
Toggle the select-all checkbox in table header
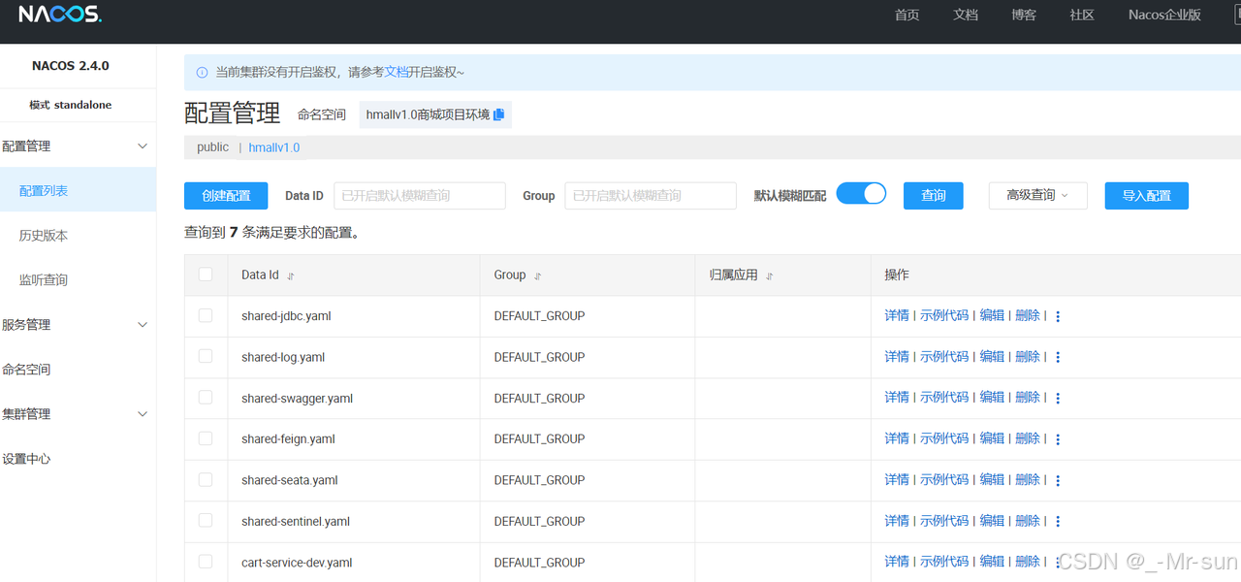[206, 275]
